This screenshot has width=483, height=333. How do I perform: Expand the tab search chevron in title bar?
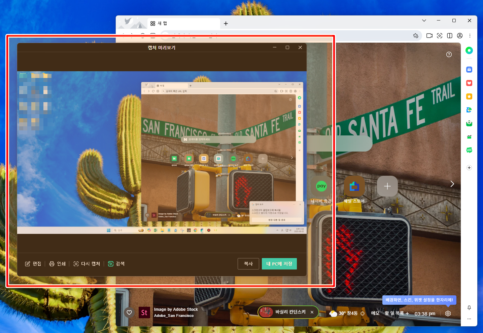(x=424, y=20)
